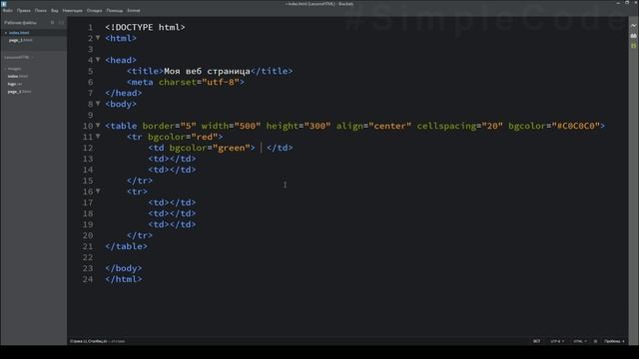Open the Навигация menu
This screenshot has width=639, height=359.
point(73,11)
